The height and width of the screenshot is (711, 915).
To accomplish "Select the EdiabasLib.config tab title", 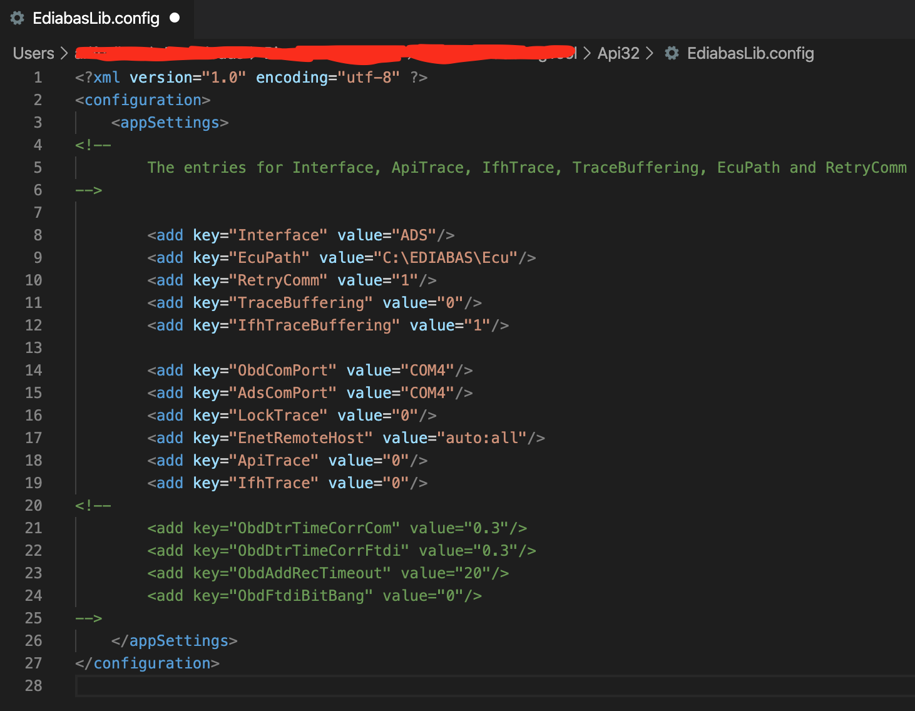I will click(x=96, y=18).
